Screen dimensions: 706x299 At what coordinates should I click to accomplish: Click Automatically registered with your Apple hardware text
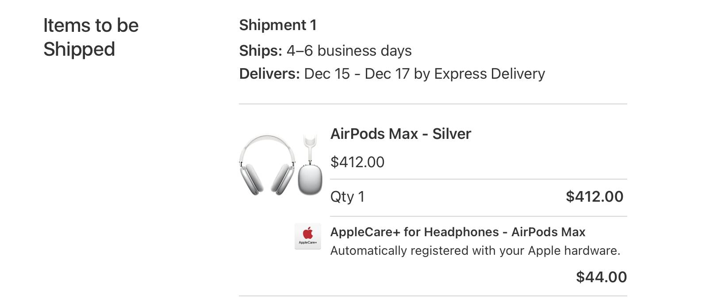click(475, 251)
